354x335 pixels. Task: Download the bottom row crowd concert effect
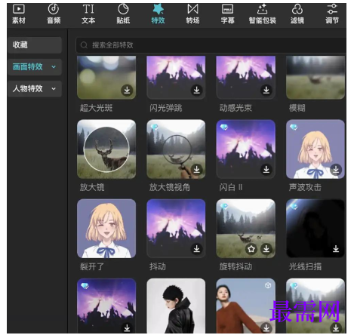click(127, 327)
